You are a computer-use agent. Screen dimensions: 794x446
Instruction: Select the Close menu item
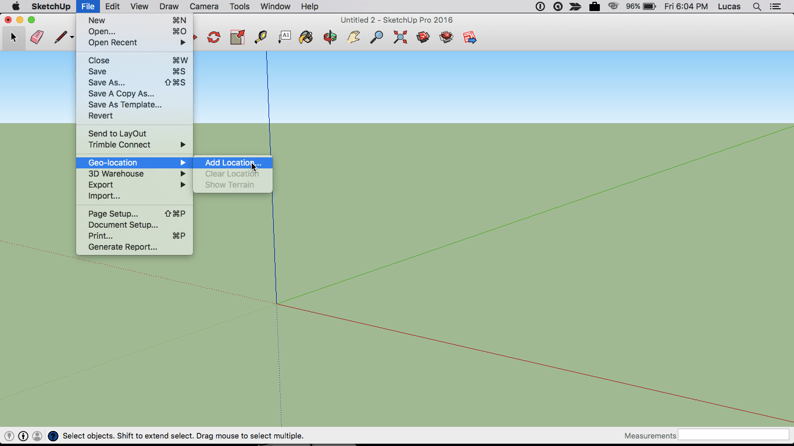[x=134, y=60]
